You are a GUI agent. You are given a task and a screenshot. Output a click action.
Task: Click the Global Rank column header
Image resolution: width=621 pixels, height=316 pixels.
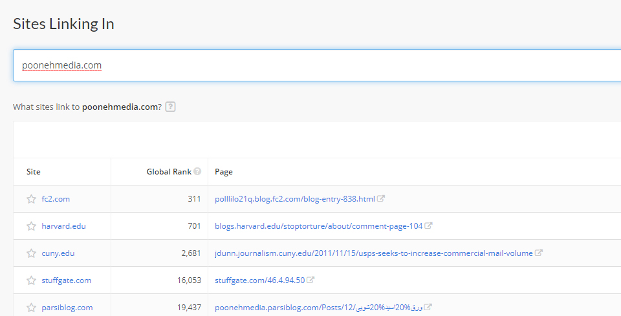169,172
